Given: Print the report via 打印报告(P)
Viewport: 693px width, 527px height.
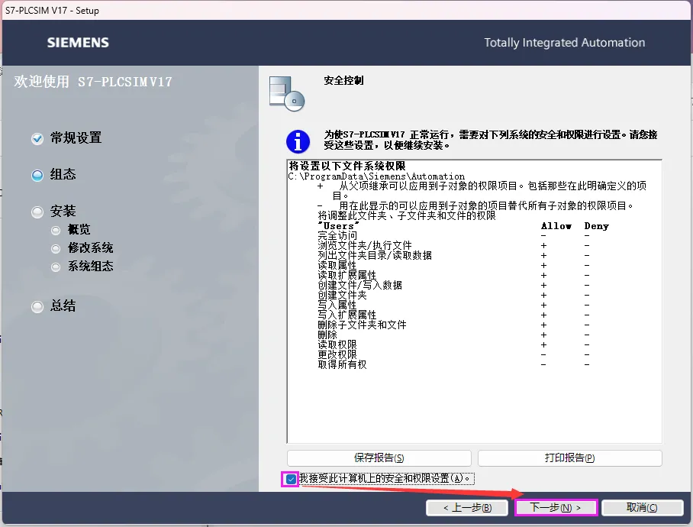Looking at the screenshot, I should pyautogui.click(x=569, y=458).
